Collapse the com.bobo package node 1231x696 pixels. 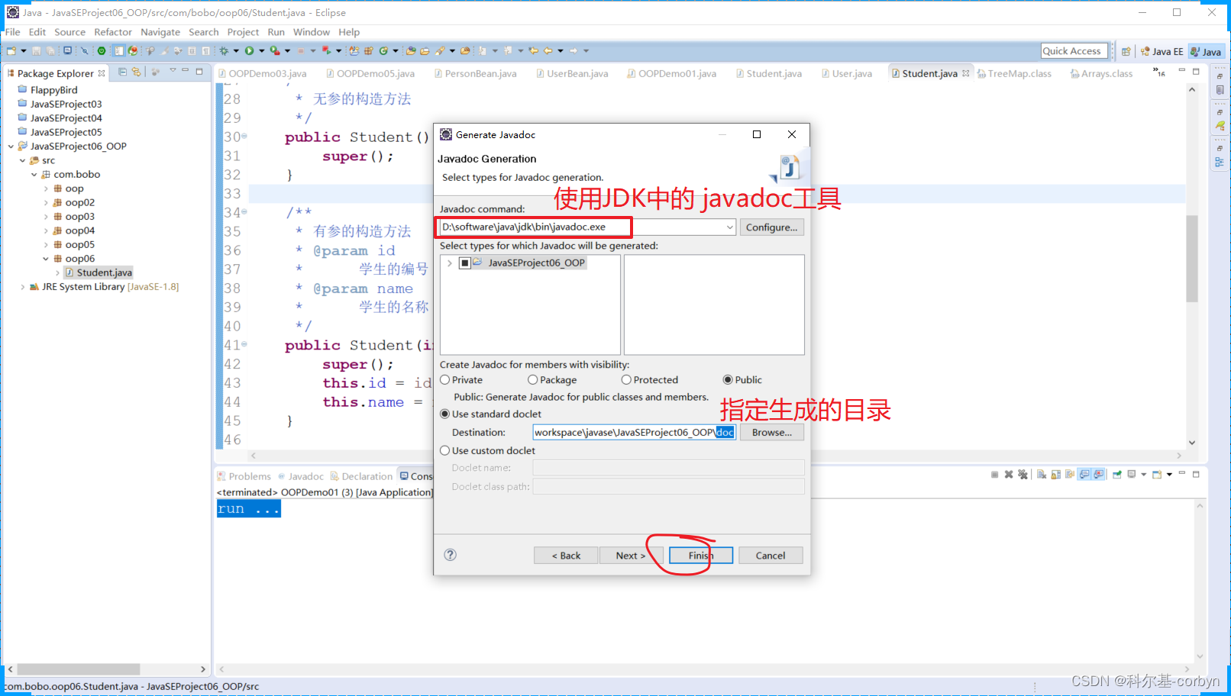tap(34, 175)
